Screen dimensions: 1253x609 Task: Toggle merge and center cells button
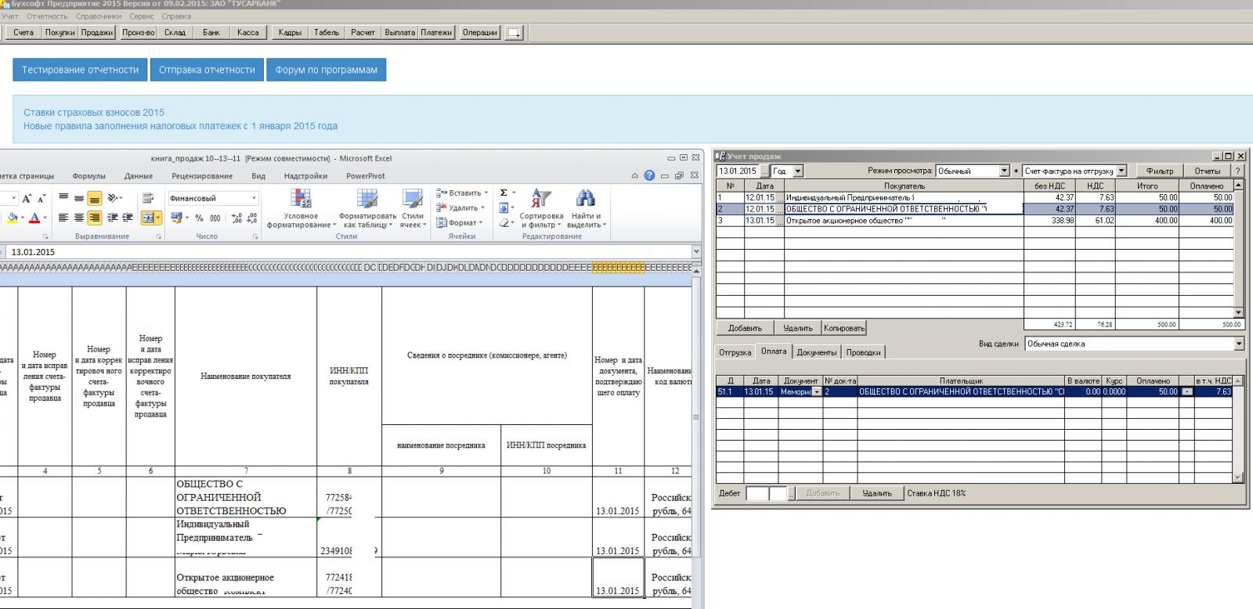[x=149, y=218]
